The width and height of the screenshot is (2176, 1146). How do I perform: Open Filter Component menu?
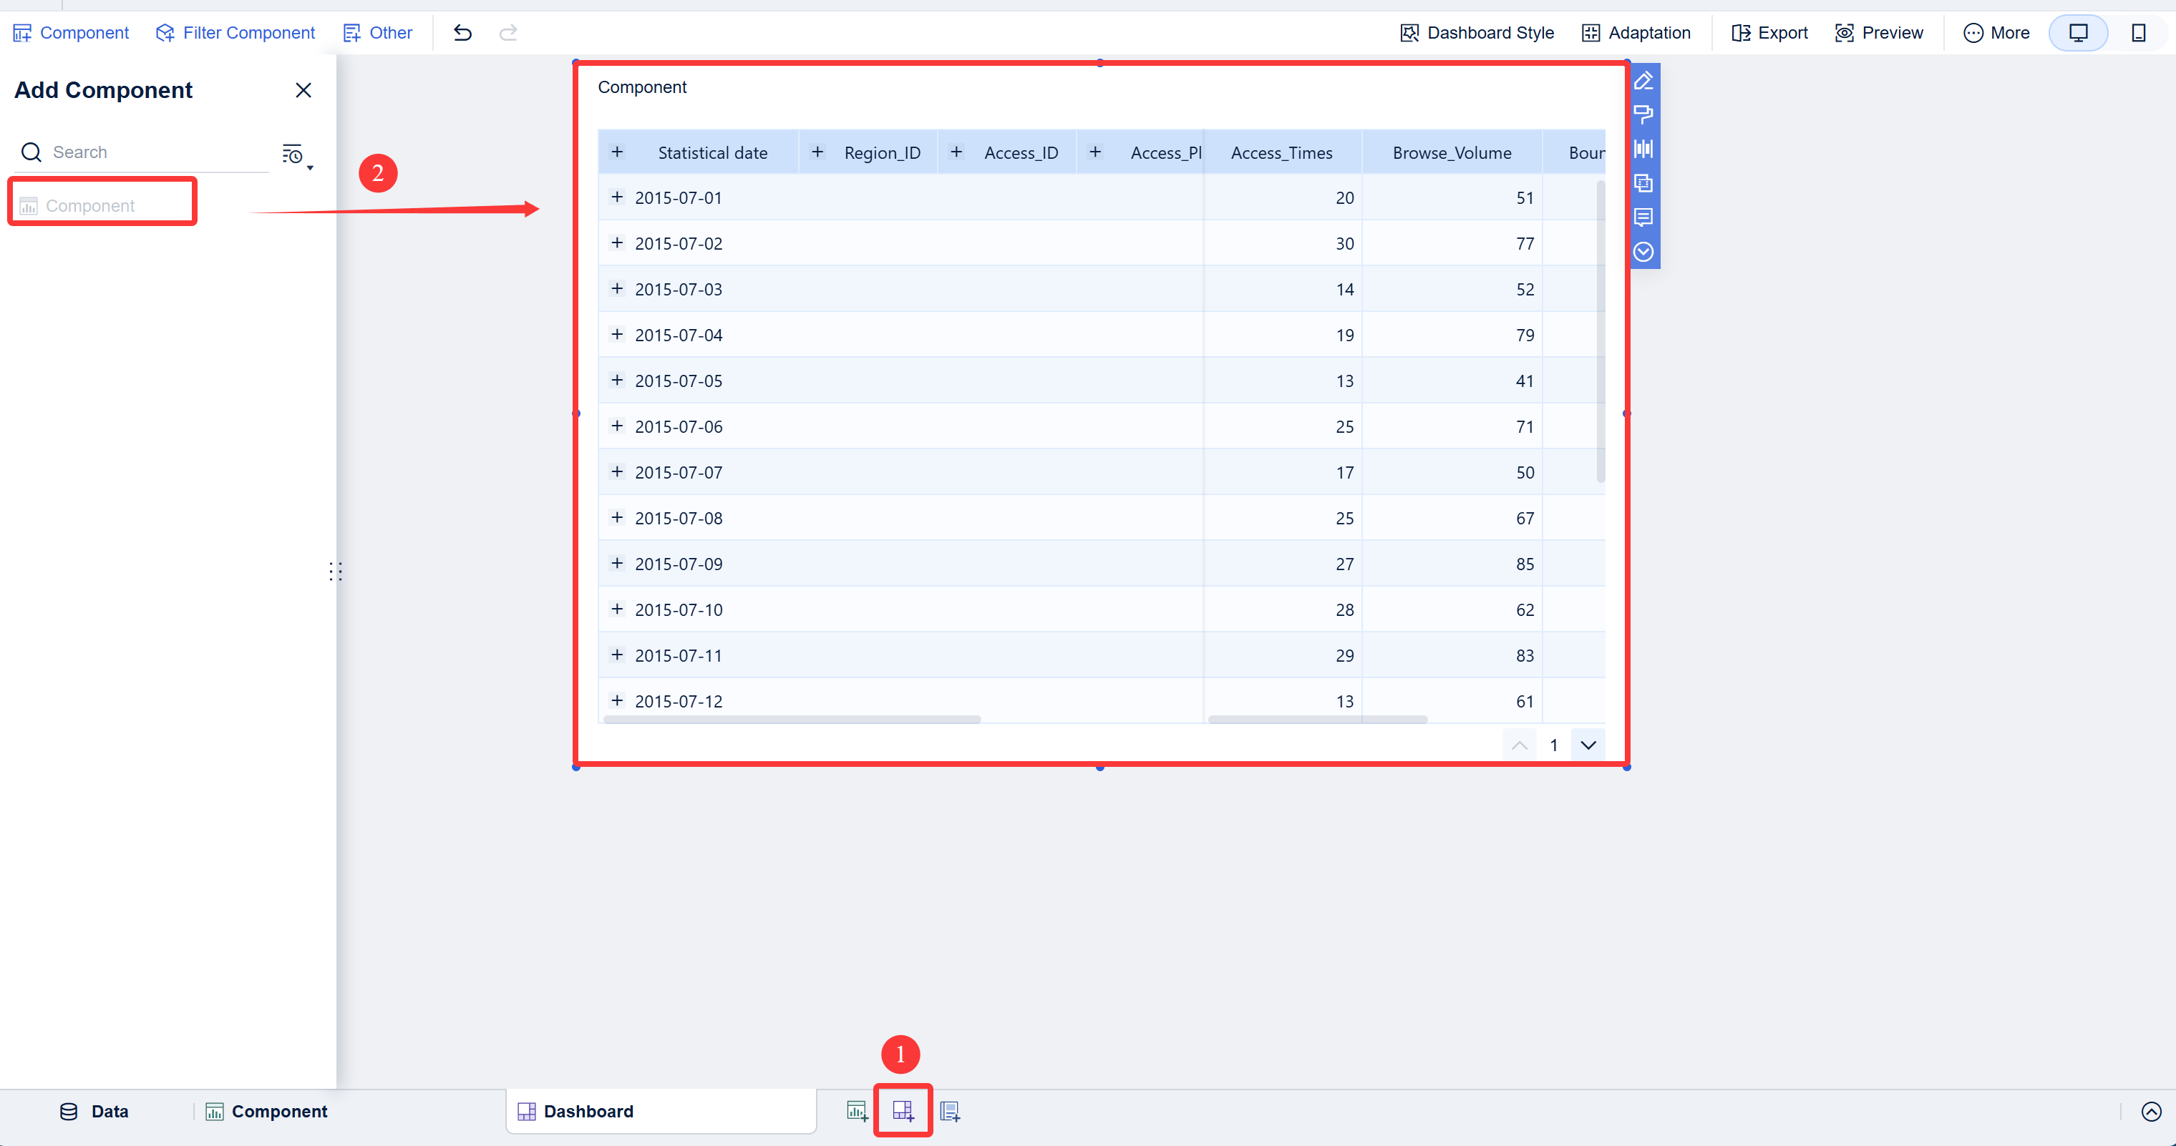[235, 33]
